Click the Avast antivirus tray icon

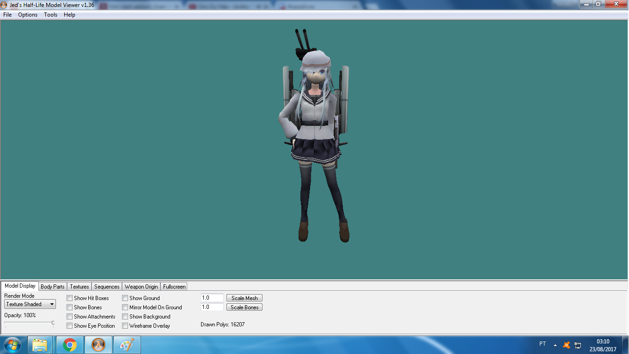click(x=566, y=345)
